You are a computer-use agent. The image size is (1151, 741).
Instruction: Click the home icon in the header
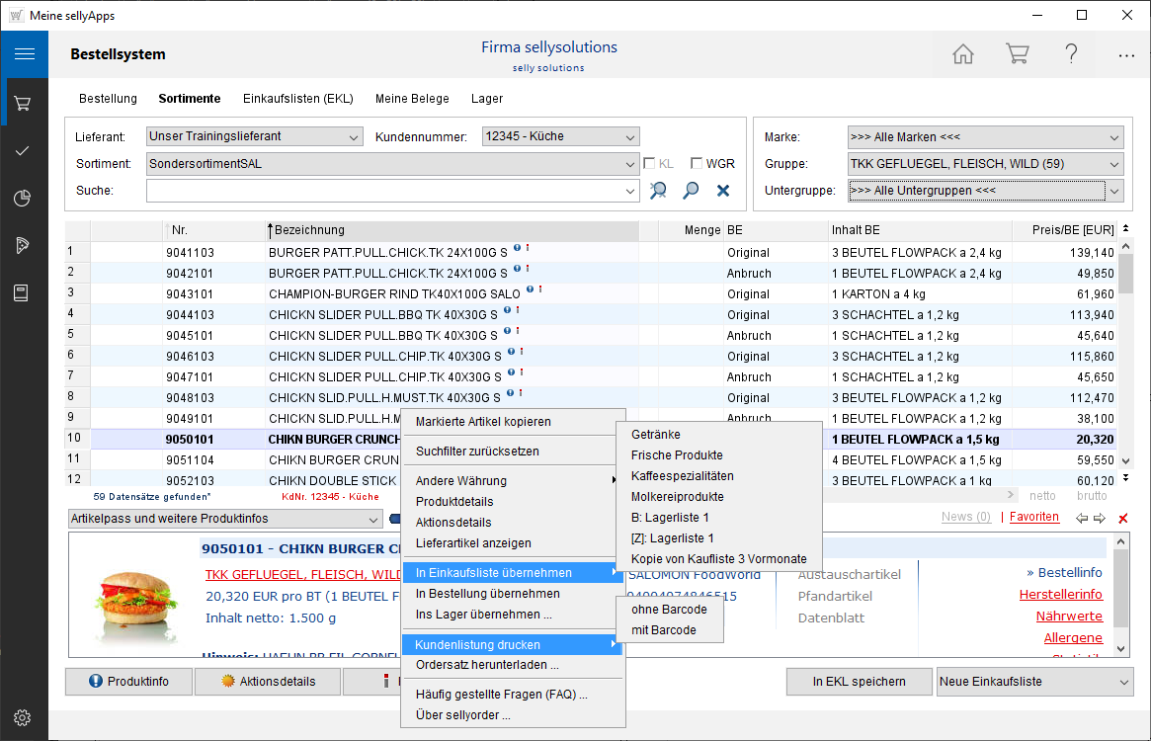tap(962, 54)
